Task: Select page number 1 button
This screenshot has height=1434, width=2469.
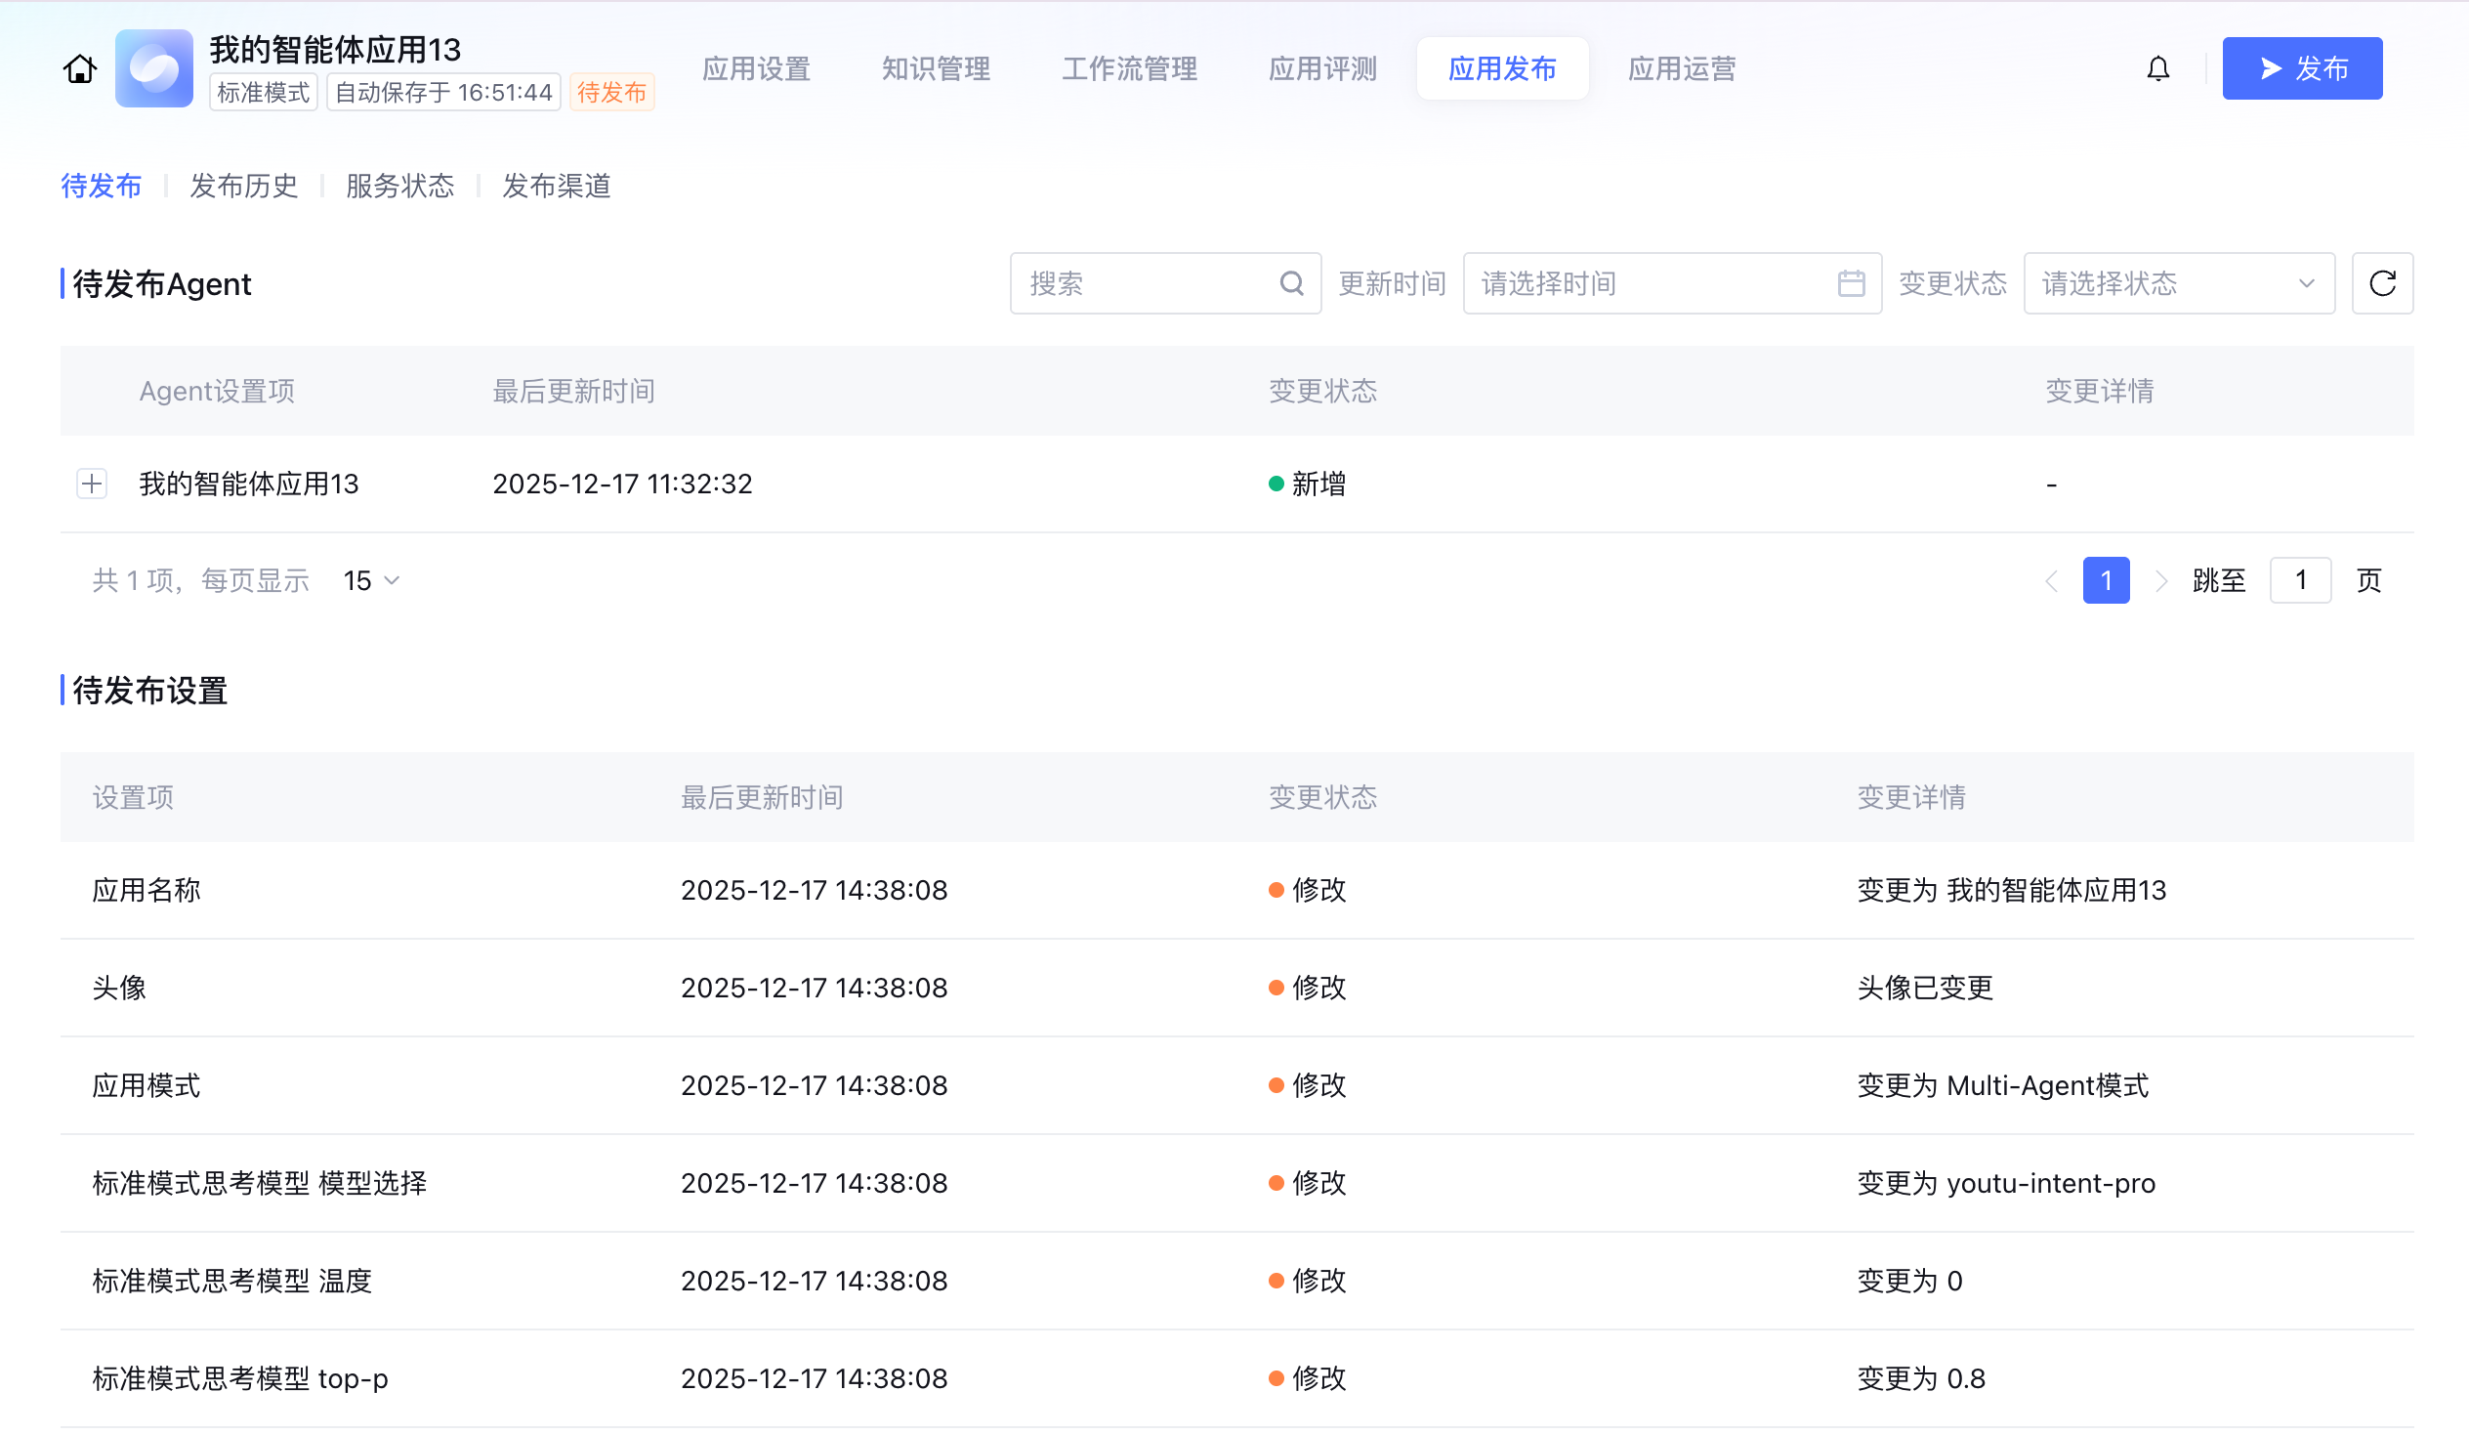Action: click(x=2106, y=580)
